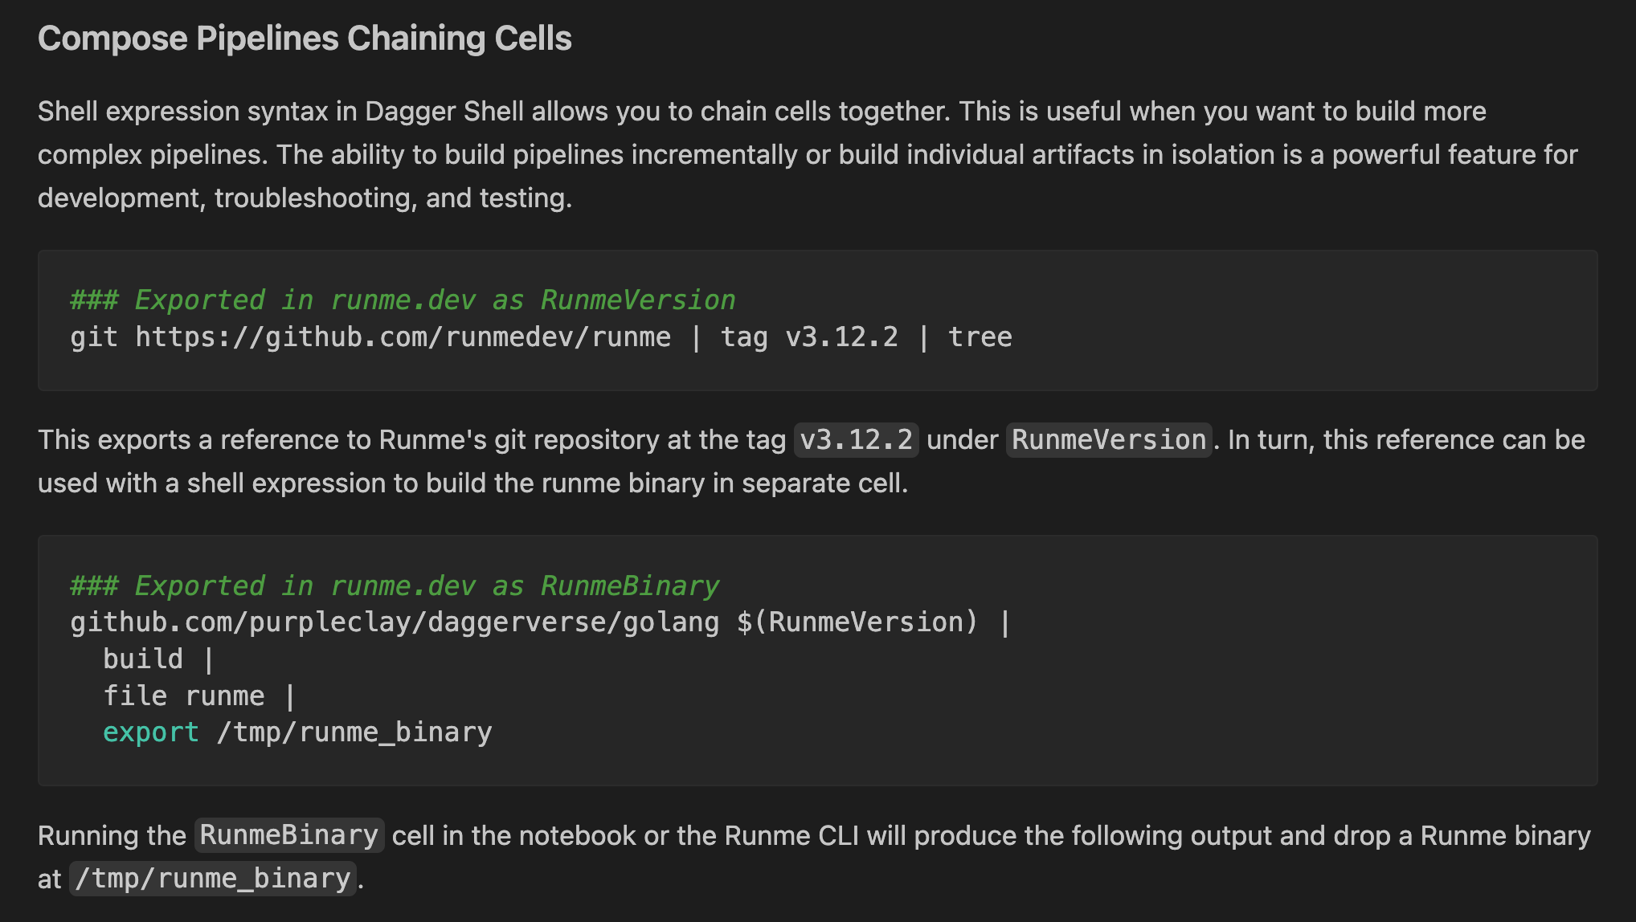Click the /tmp/runme_binary path in code block

pyautogui.click(x=354, y=732)
